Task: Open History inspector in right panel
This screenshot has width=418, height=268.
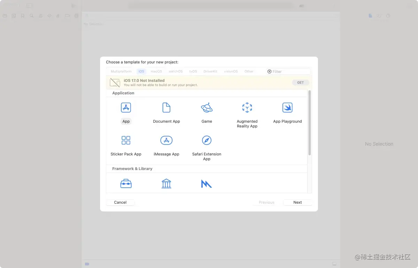Action: [x=379, y=16]
